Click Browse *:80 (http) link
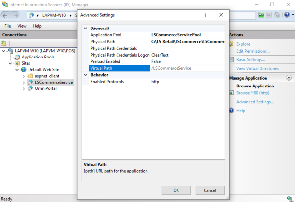This screenshot has height=202, width=295. [x=253, y=93]
